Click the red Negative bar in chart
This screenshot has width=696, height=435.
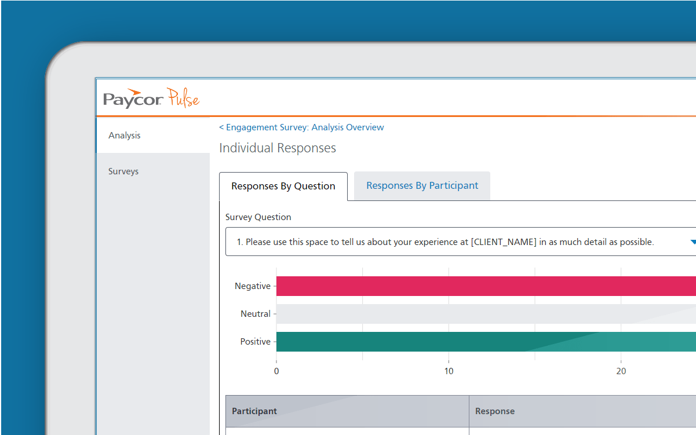(486, 286)
